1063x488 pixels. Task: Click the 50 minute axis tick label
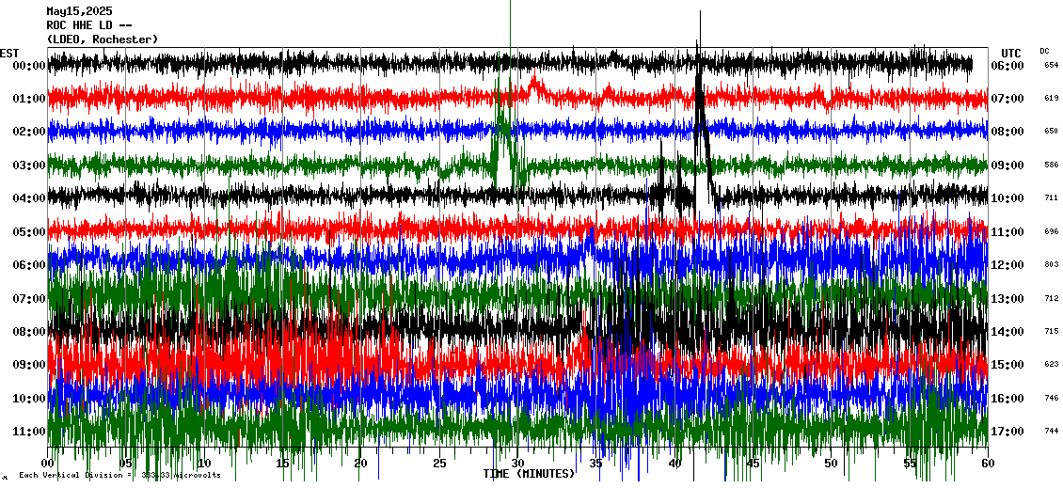pos(832,464)
